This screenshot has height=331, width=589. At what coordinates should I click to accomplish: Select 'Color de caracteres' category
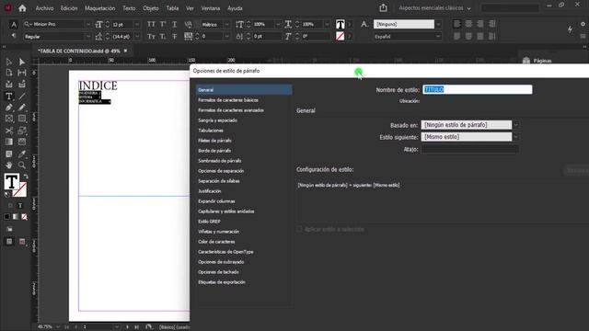216,242
